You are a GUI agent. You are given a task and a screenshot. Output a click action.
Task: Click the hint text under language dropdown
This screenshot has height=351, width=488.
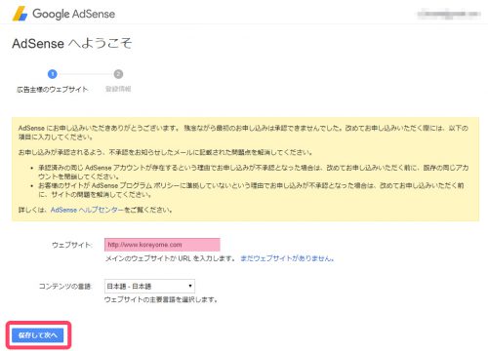click(x=161, y=299)
